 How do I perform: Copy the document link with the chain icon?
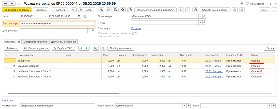click(x=241, y=4)
